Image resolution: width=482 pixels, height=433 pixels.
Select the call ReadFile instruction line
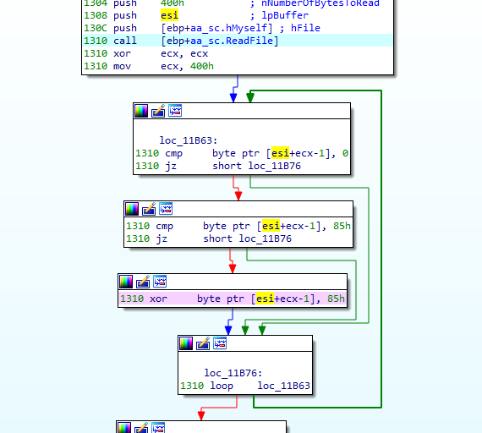(238, 41)
